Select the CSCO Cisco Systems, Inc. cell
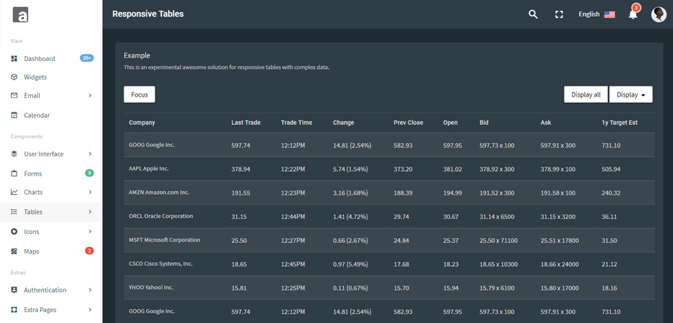673x323 pixels. click(161, 264)
